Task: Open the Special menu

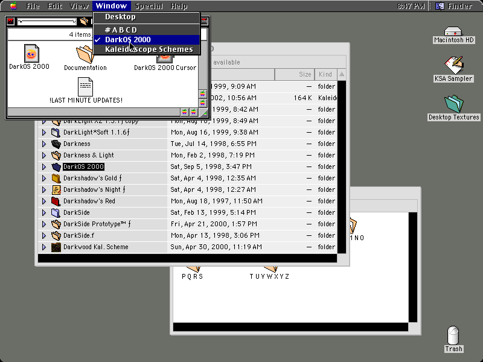Action: [x=149, y=6]
